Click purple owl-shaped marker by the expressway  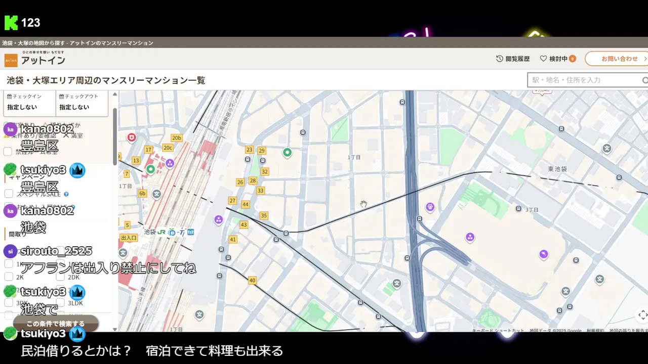pos(430,206)
